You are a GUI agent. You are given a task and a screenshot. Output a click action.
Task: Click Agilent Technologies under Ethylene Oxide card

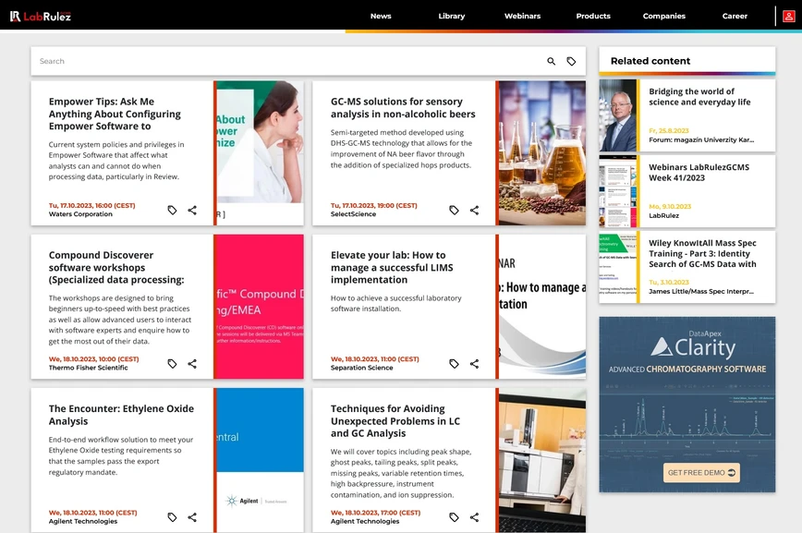[x=83, y=521]
